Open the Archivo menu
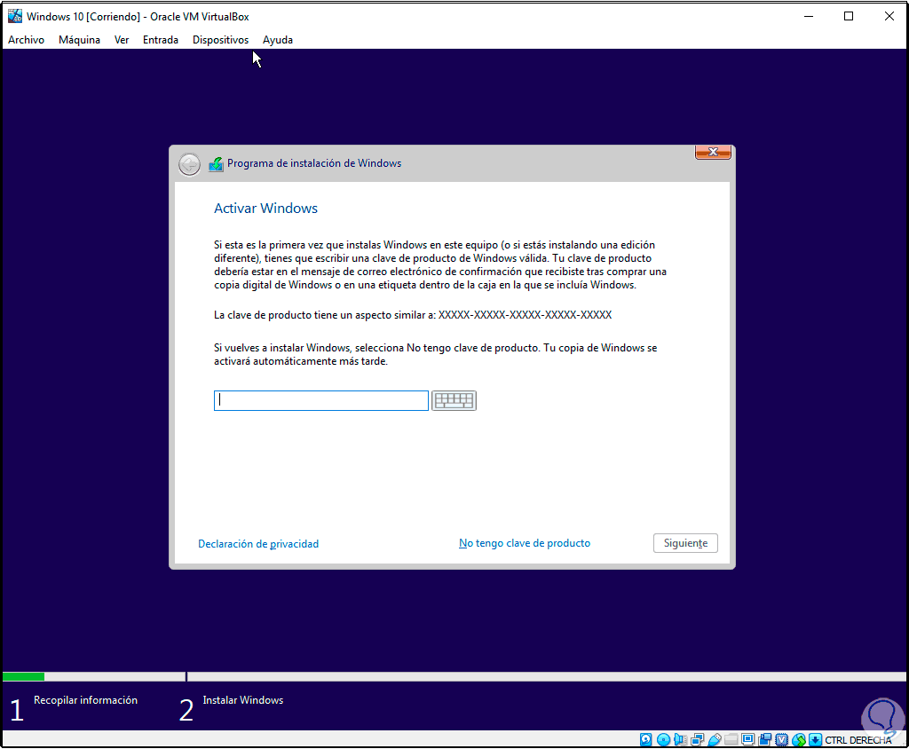The image size is (909, 749). pos(26,40)
